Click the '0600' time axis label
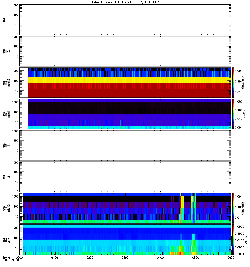This screenshot has width=250, height=267. point(231,257)
